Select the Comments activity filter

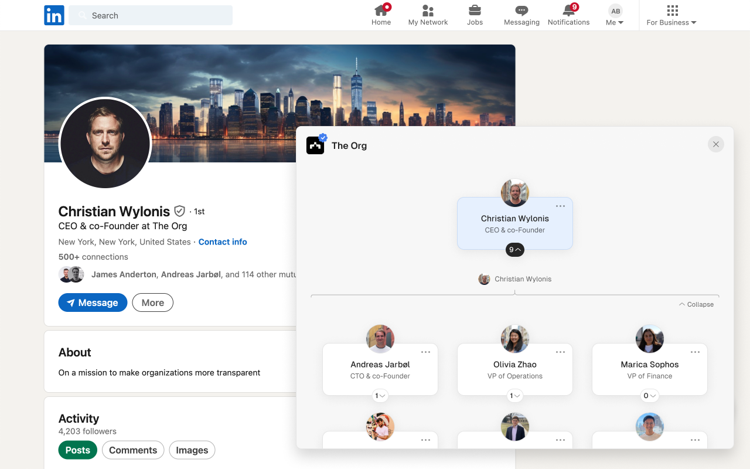pos(133,450)
